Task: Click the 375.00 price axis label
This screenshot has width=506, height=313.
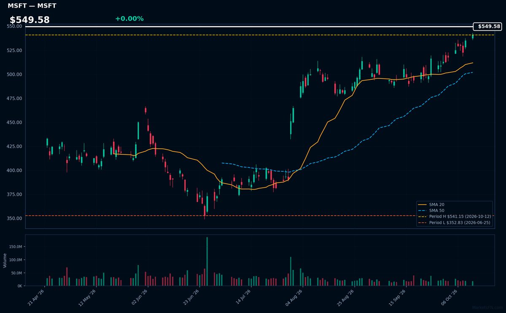Action: (15, 194)
